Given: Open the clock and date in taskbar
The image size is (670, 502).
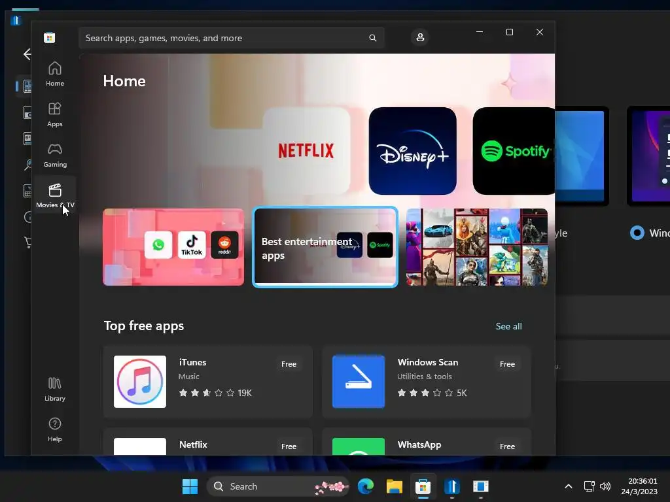Looking at the screenshot, I should click(x=639, y=486).
